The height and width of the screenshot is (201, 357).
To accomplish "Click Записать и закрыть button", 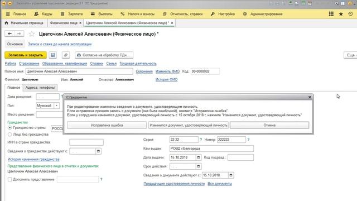I will click(x=26, y=55).
